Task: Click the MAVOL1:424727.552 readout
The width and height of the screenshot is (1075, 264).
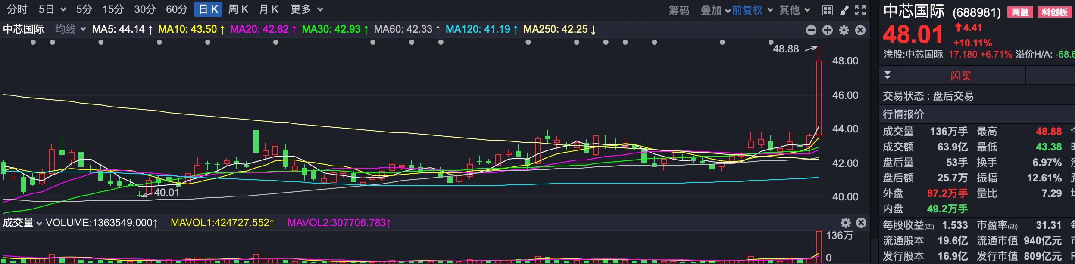Action: pos(223,223)
